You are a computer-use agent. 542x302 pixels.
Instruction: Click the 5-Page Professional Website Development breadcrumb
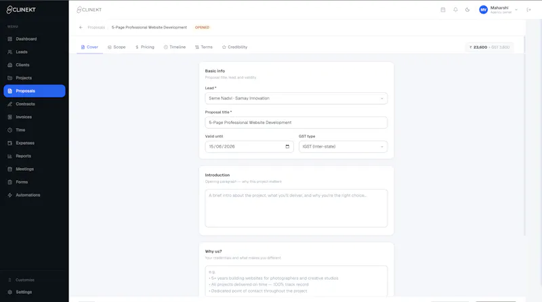click(x=149, y=27)
